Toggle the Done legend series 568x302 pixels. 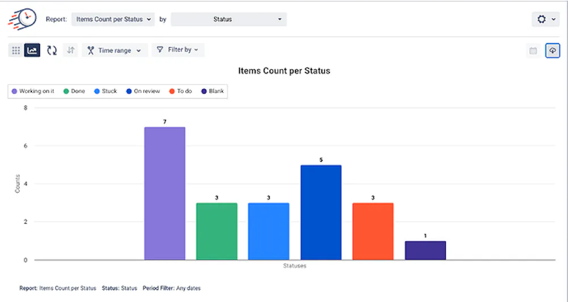(74, 91)
